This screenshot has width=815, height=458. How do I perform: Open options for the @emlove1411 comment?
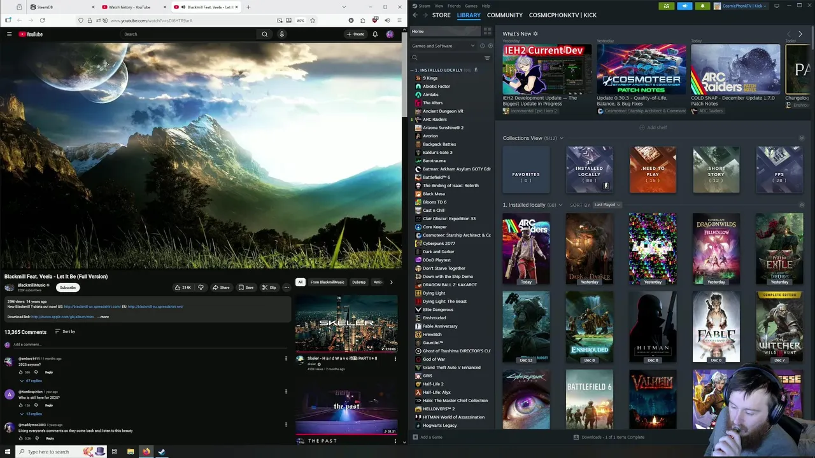(x=286, y=358)
